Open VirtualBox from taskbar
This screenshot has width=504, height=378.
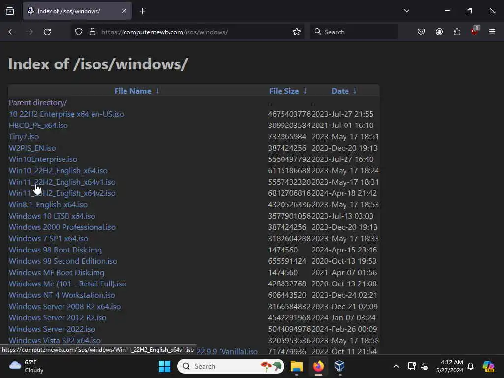[339, 366]
